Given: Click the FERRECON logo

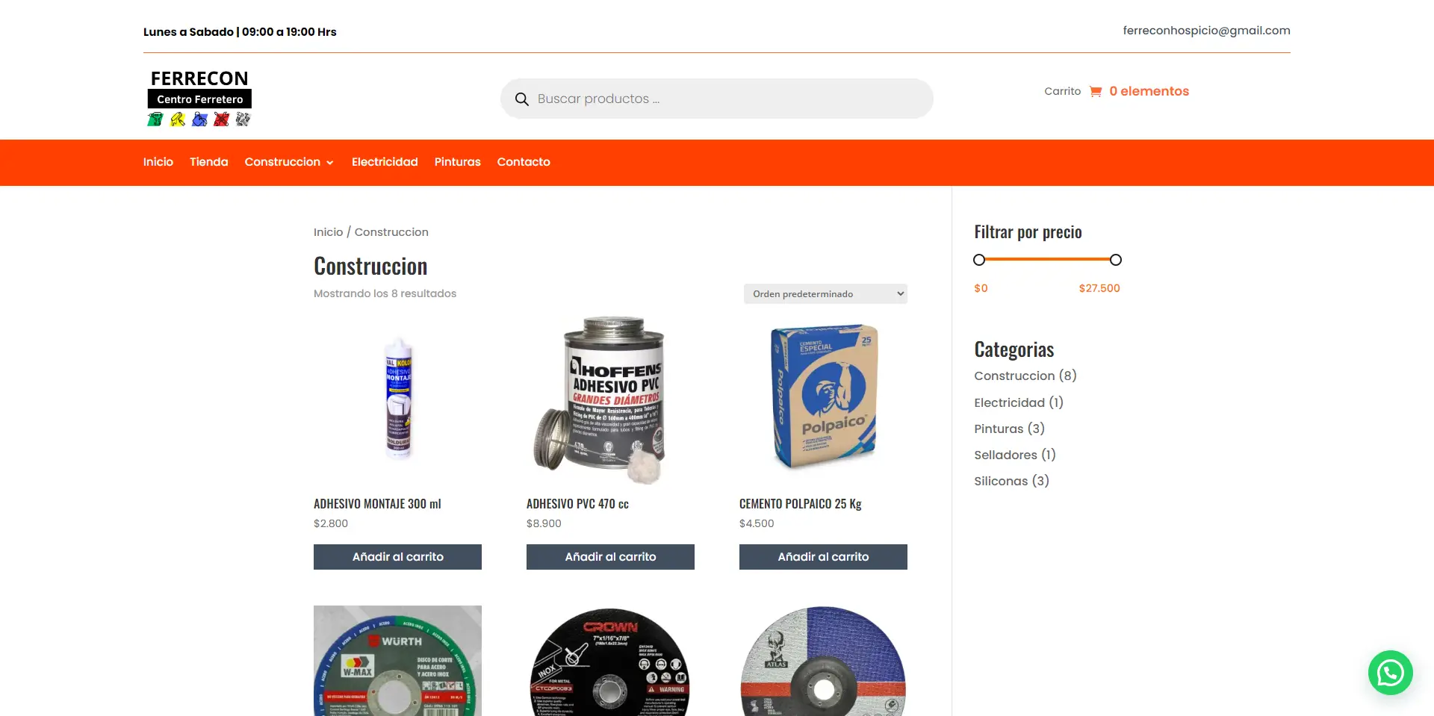Looking at the screenshot, I should [x=199, y=98].
